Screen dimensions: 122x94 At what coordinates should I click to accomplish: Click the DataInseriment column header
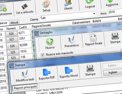point(81,22)
